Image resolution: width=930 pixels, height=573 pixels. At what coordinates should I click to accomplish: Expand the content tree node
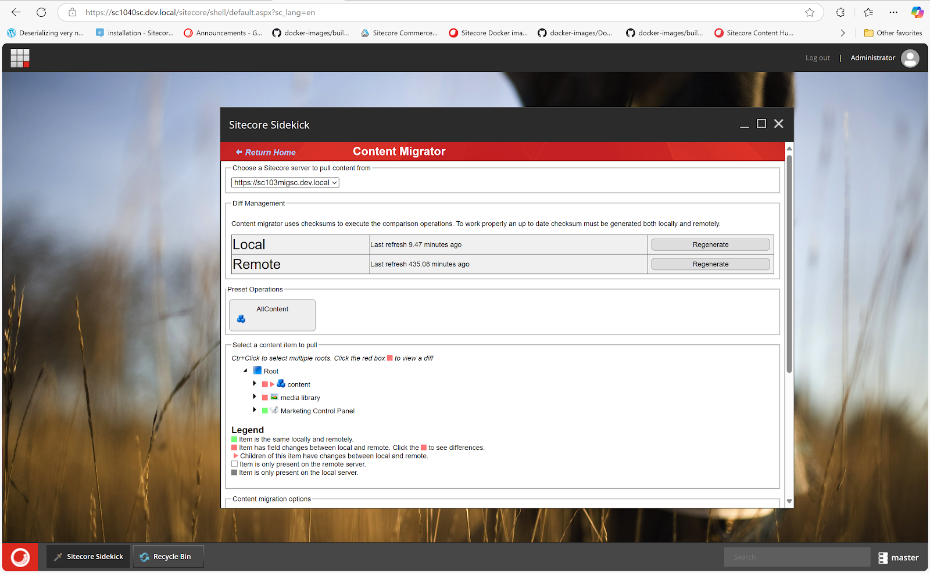coord(255,384)
